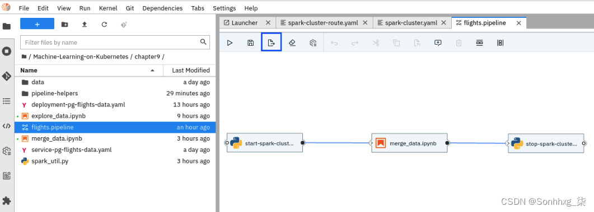594x212 pixels.
Task: Open the Extension Manager puzzle icon
Action: coord(7,200)
